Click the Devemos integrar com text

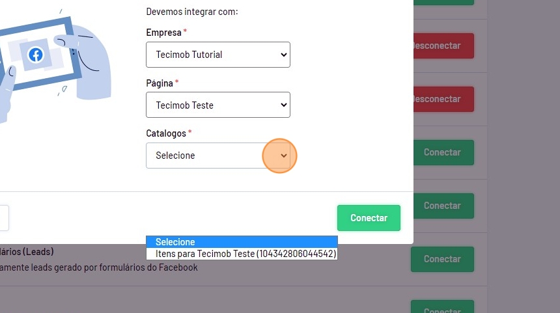point(192,12)
